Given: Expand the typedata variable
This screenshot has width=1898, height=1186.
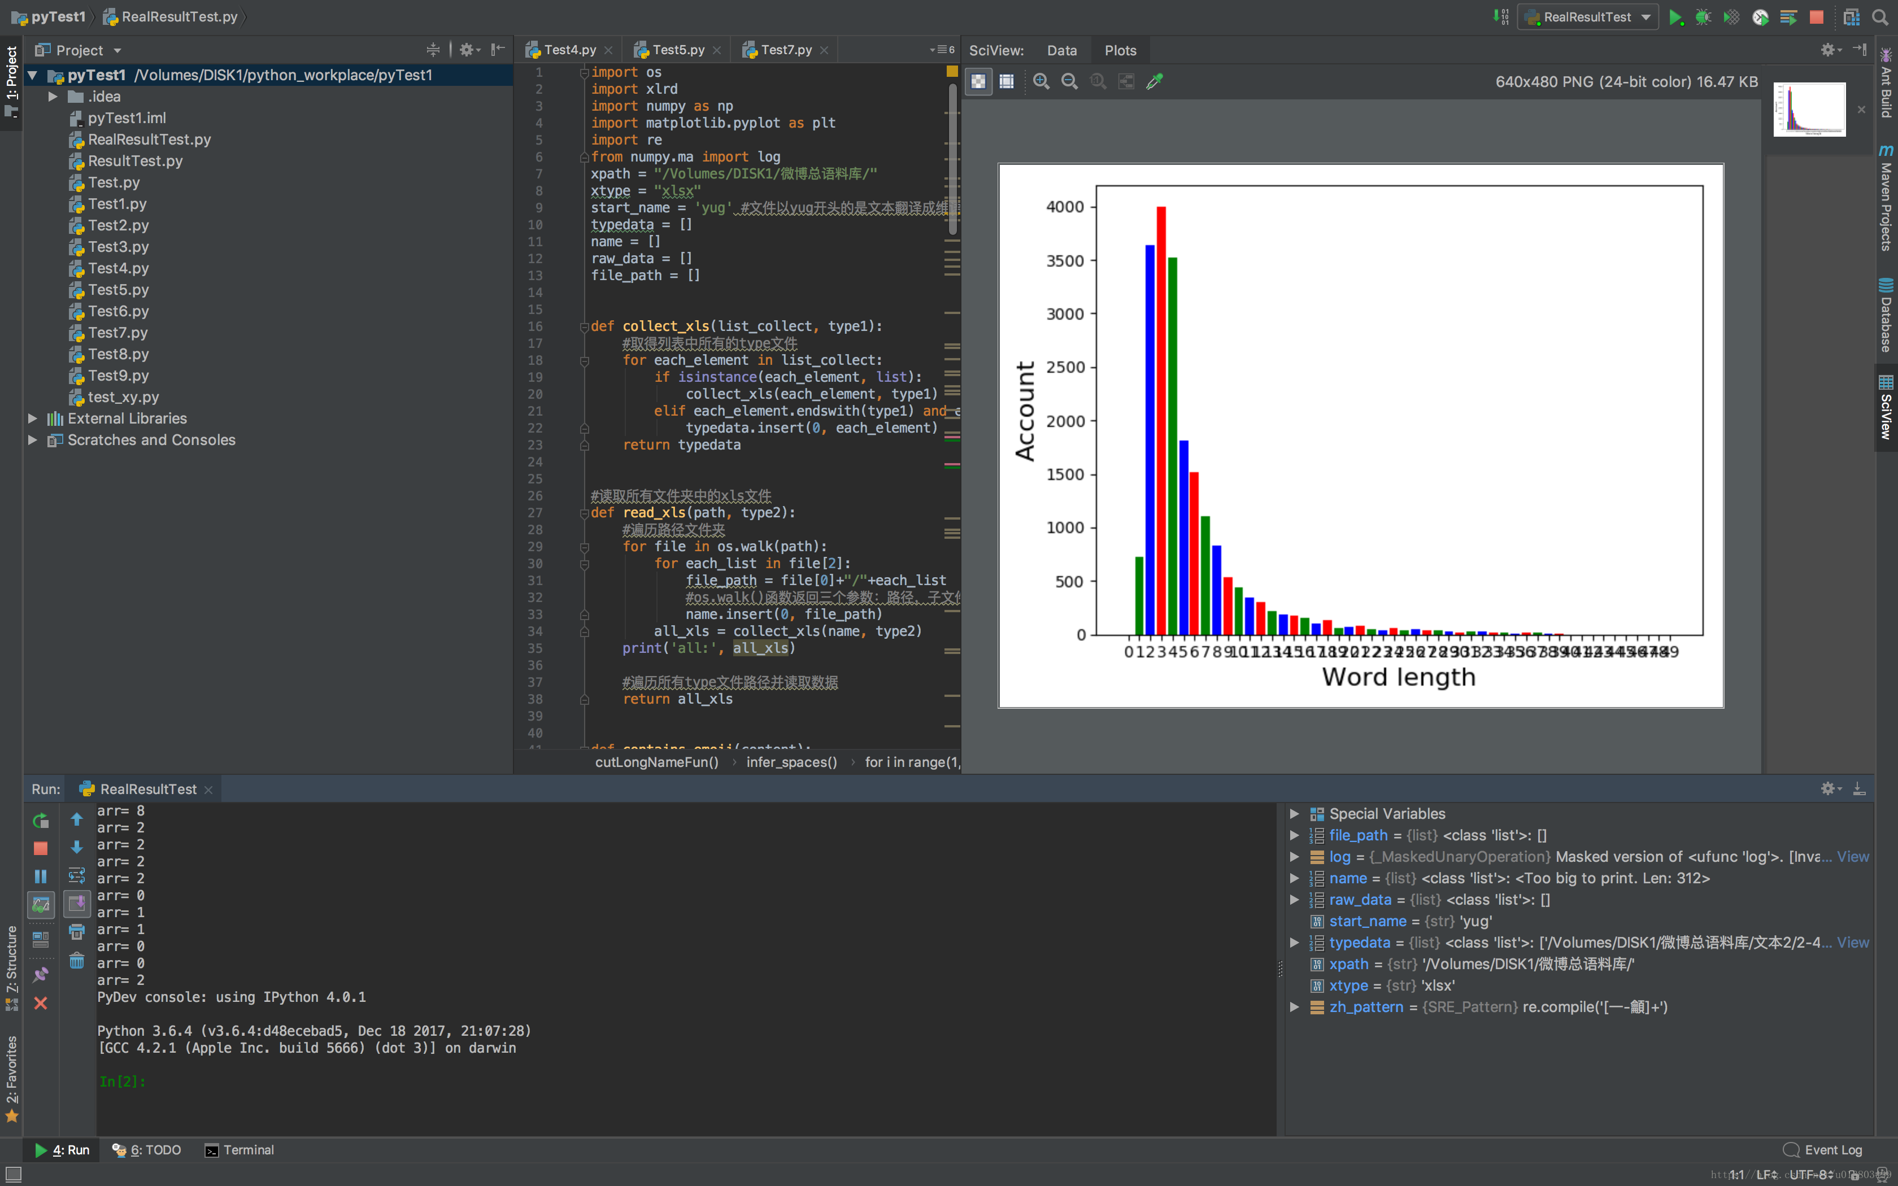Looking at the screenshot, I should coord(1295,943).
